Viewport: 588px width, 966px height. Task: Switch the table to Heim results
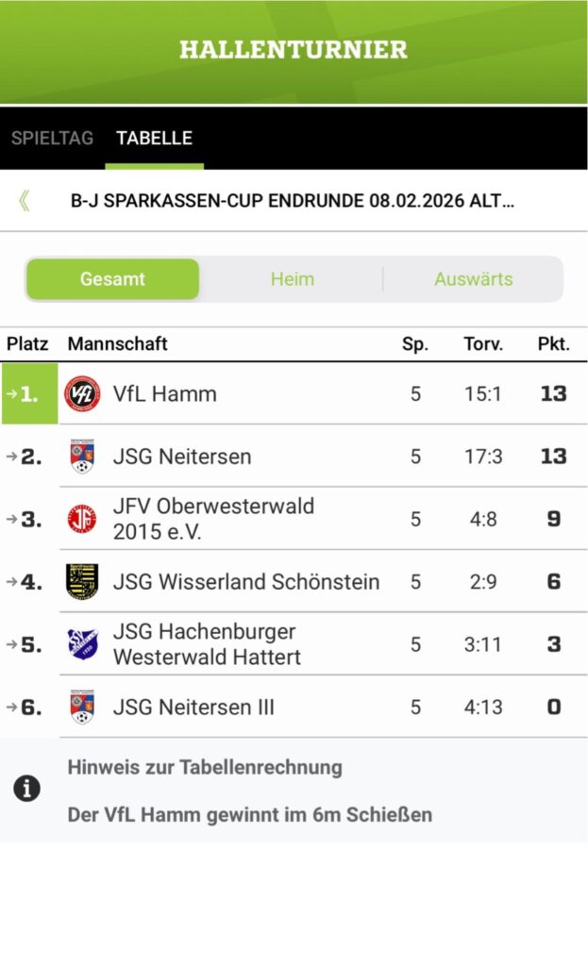[x=292, y=279]
